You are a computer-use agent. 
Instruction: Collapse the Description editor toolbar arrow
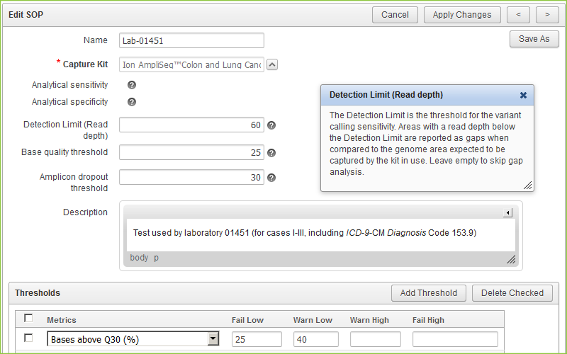(507, 213)
